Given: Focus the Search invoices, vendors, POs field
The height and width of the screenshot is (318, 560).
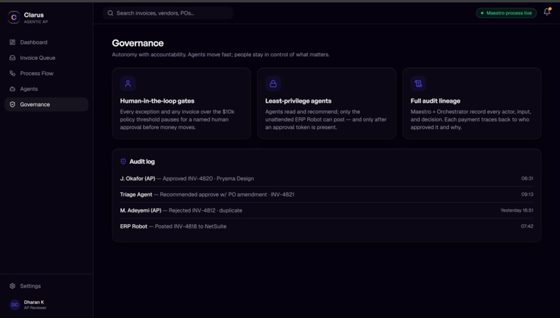Looking at the screenshot, I should coord(168,13).
